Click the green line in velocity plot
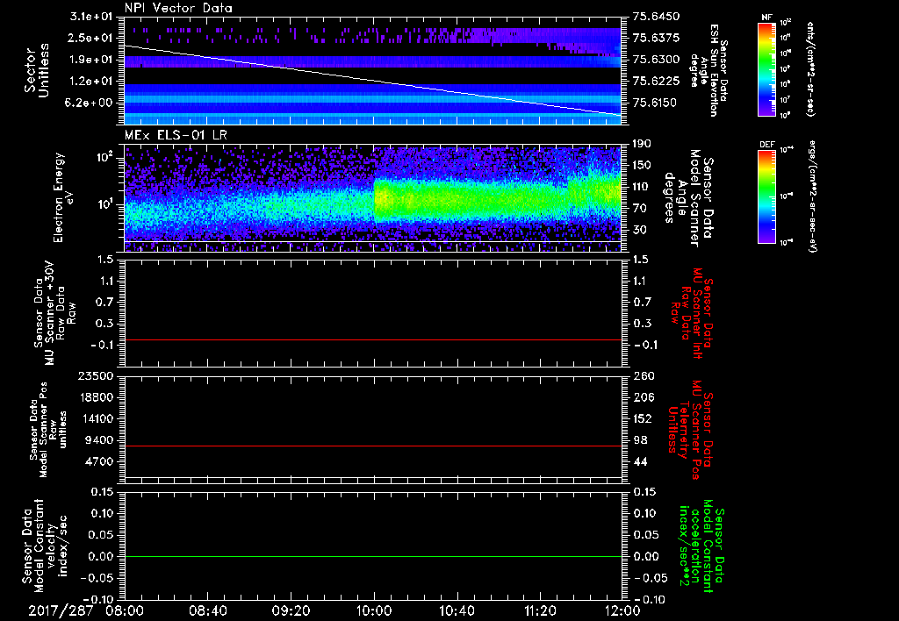The image size is (899, 621). tap(373, 556)
